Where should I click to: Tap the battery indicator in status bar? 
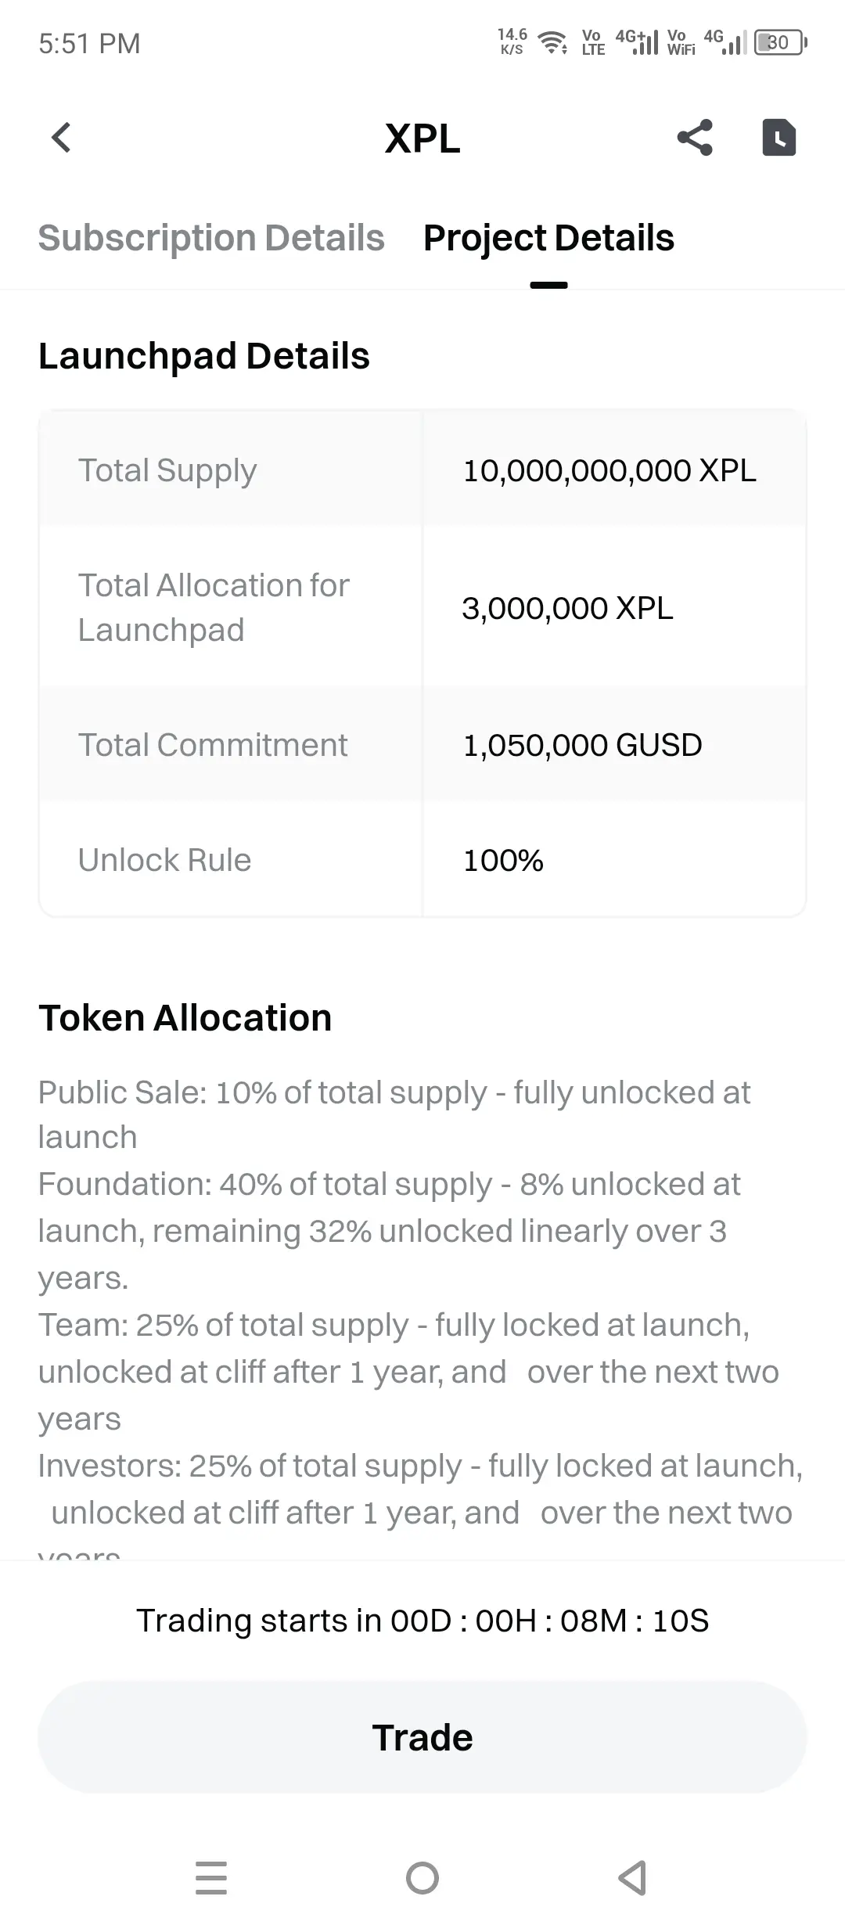click(780, 42)
